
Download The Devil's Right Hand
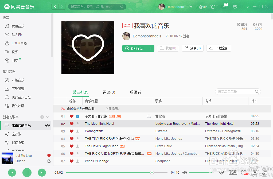point(78,146)
